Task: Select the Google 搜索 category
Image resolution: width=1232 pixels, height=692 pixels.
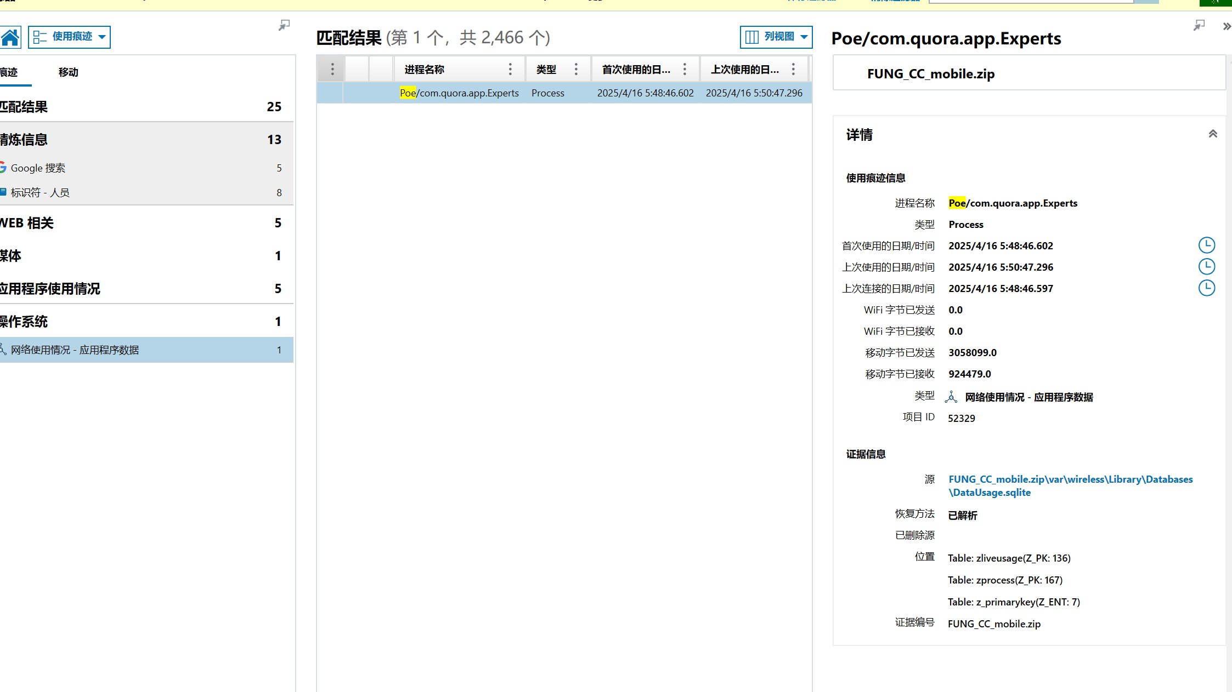Action: [38, 168]
